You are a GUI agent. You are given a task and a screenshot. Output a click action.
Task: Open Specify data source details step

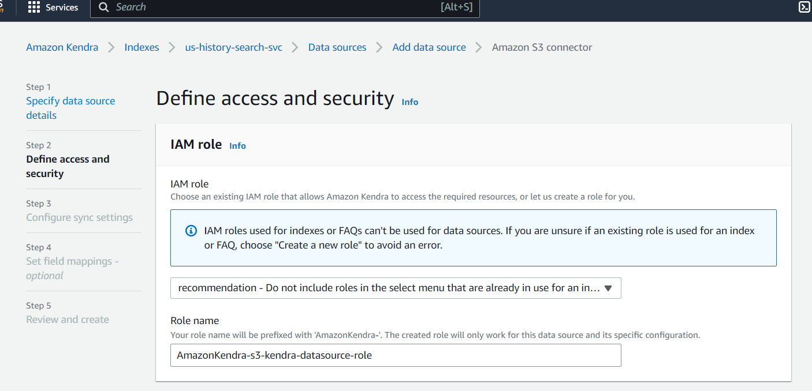[x=70, y=108]
